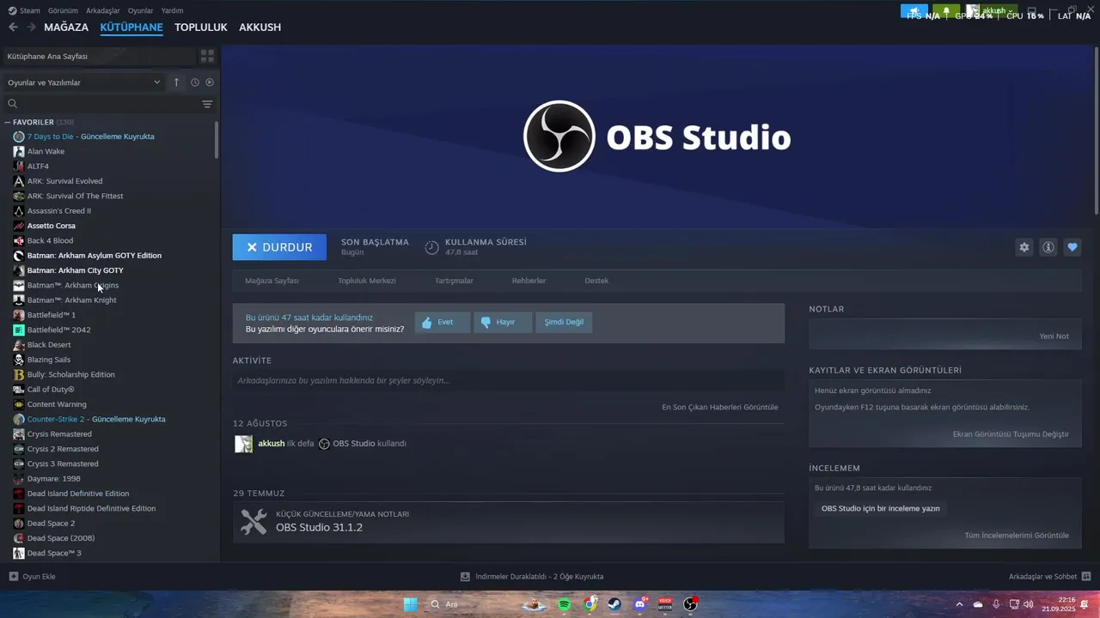Screen dimensions: 1100x618
Task: Open the Destek tab
Action: point(596,281)
